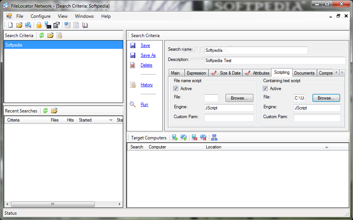Add multiple target computers

coord(184,137)
